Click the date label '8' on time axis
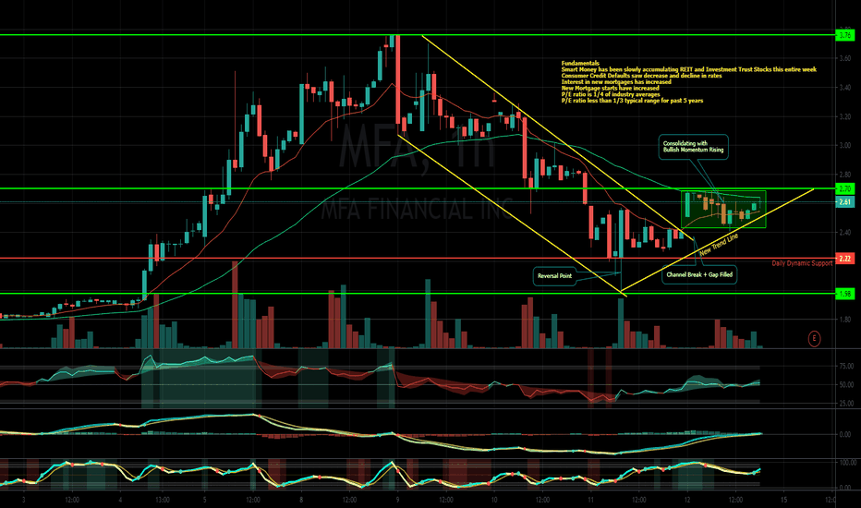Viewport: 861px width, 508px height. coord(301,500)
